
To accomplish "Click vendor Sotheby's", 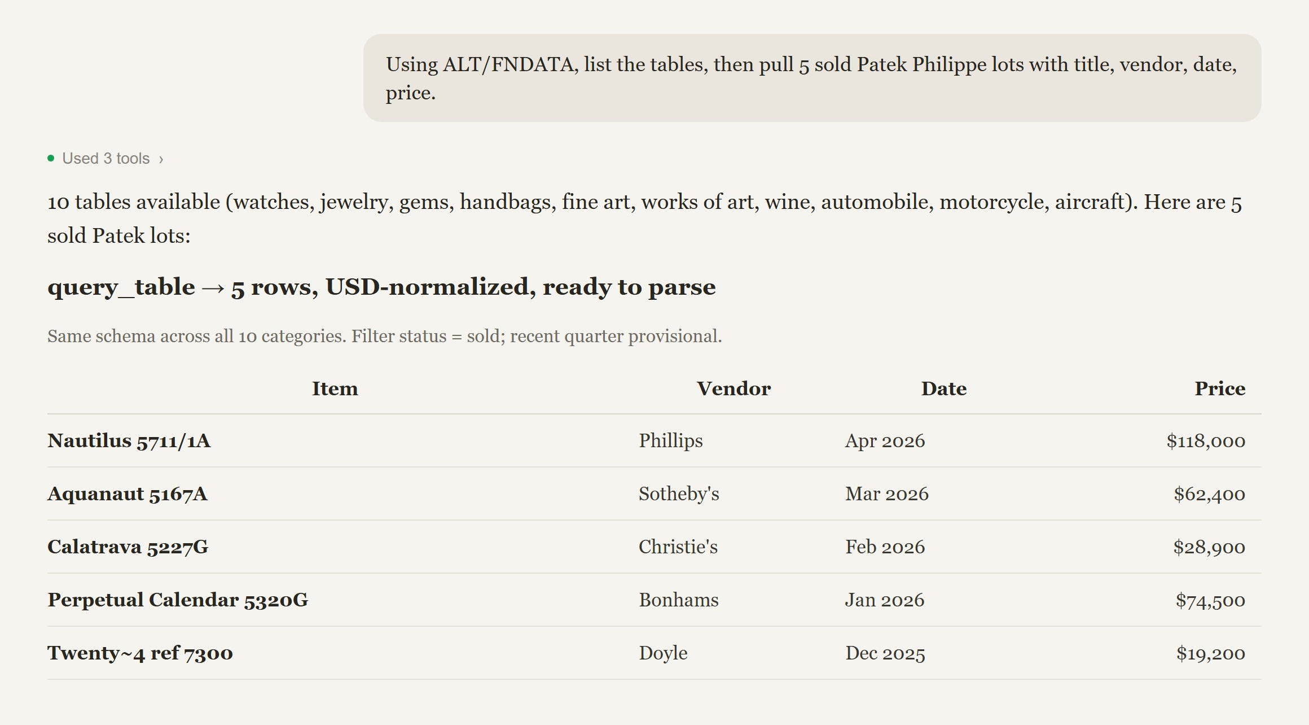I will [x=679, y=493].
